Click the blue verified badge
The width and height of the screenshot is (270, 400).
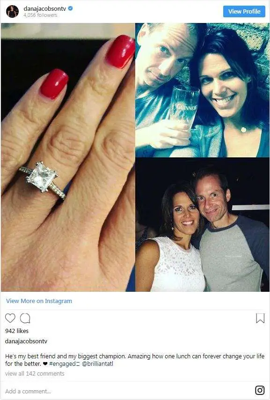click(71, 8)
